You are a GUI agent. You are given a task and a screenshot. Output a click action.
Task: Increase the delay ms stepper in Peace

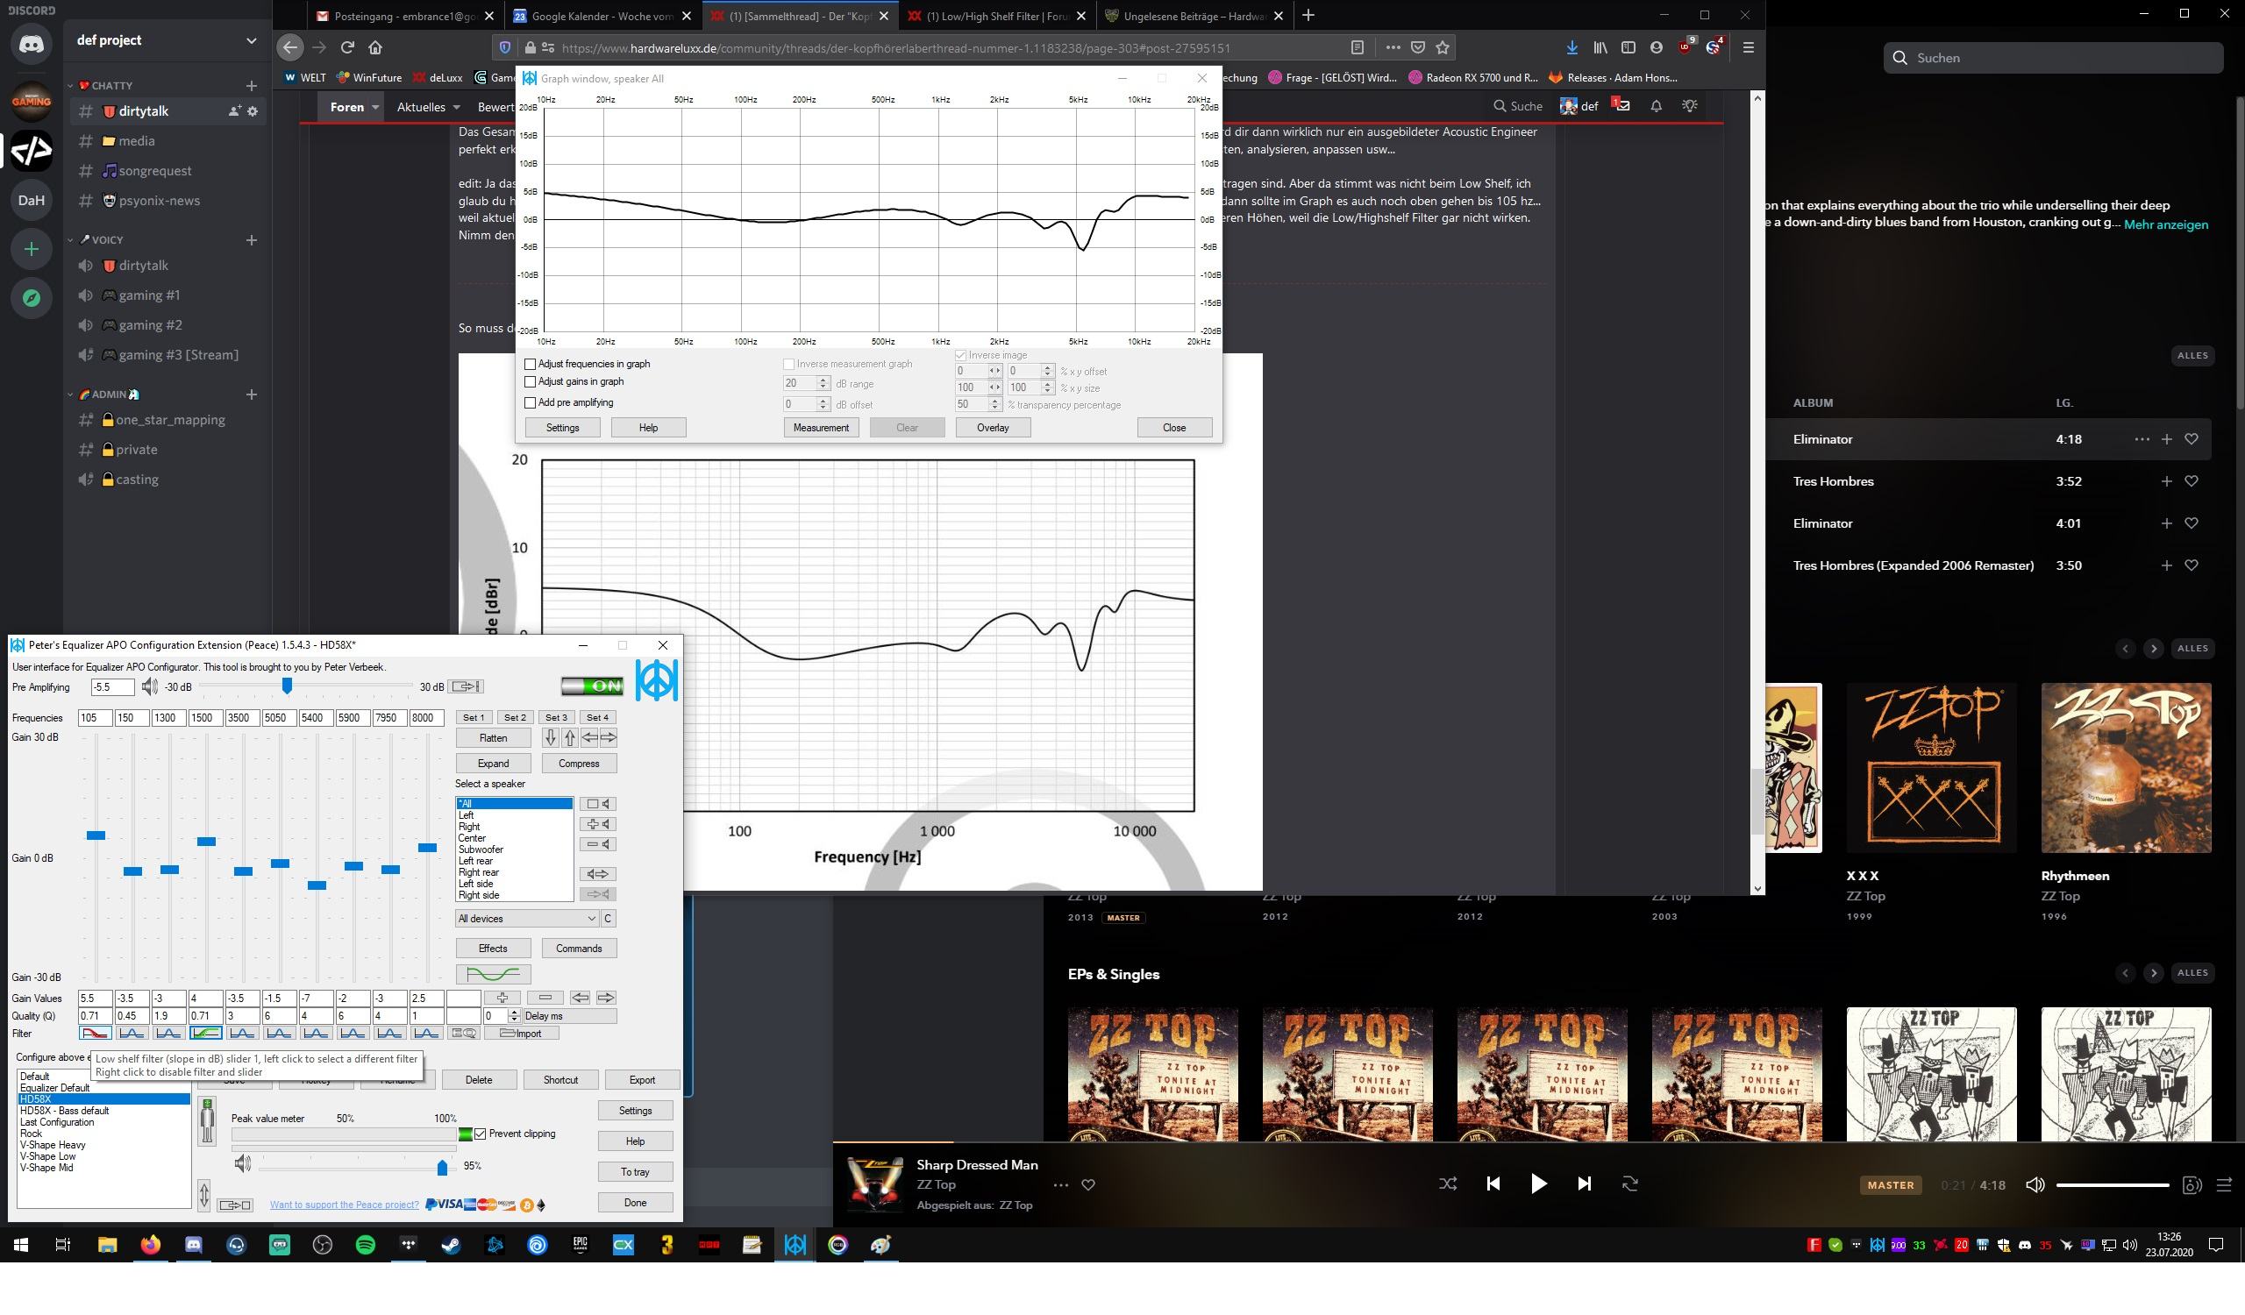513,1013
